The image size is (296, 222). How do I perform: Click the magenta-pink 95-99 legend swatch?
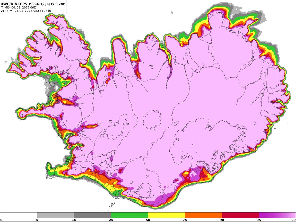point(277,215)
